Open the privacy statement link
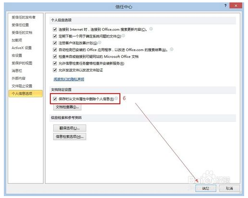This screenshot has height=198, width=248. [x=69, y=79]
